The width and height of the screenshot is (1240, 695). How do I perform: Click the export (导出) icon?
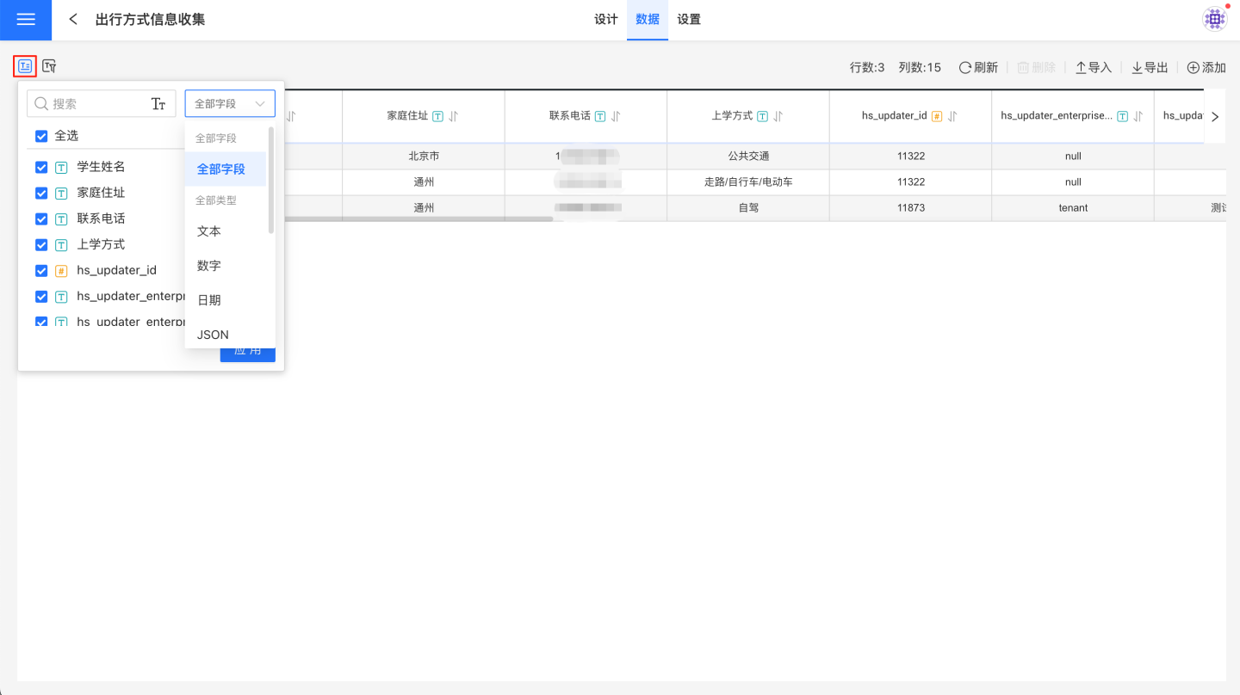(x=1137, y=67)
